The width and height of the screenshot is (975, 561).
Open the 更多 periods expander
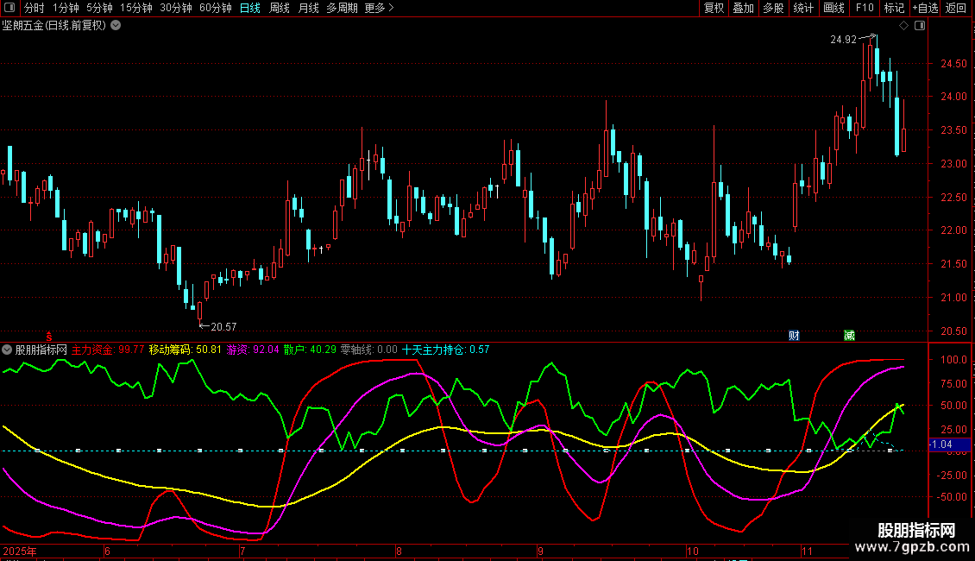click(x=379, y=8)
